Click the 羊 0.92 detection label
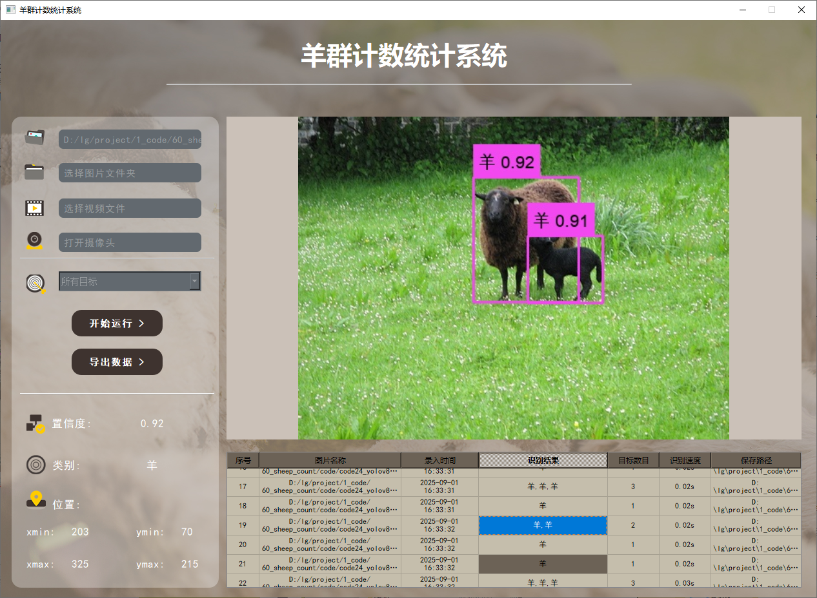 pyautogui.click(x=507, y=162)
